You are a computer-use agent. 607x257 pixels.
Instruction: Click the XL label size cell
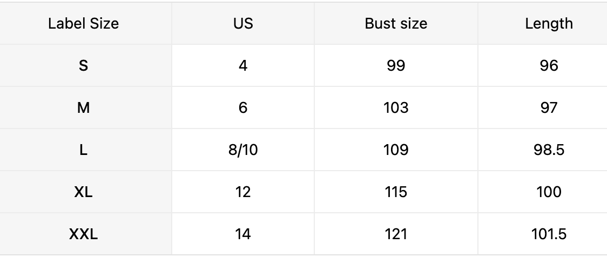83,192
